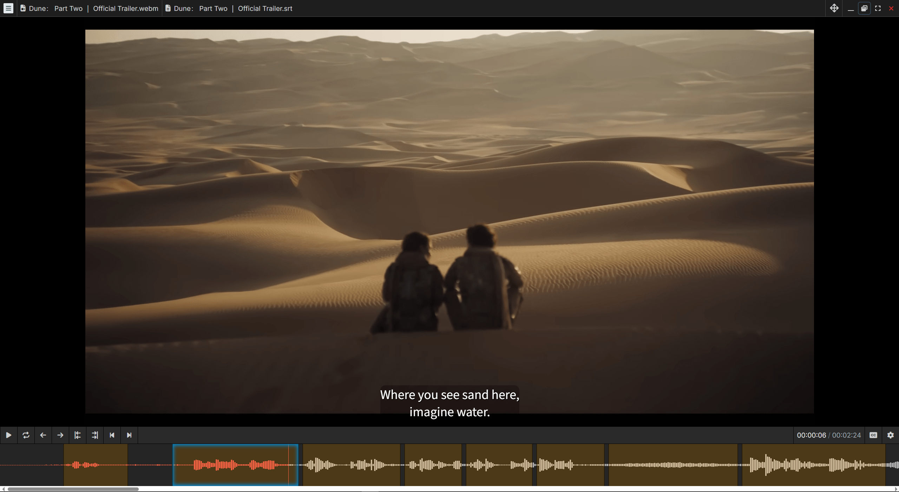Select the Official Trailer.srt subtitle tab

click(x=228, y=8)
